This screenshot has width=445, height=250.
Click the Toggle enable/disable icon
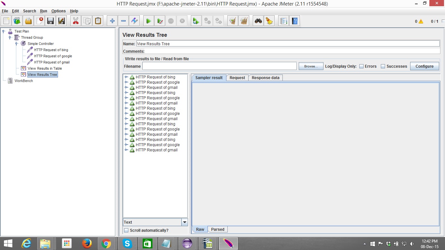coord(135,21)
